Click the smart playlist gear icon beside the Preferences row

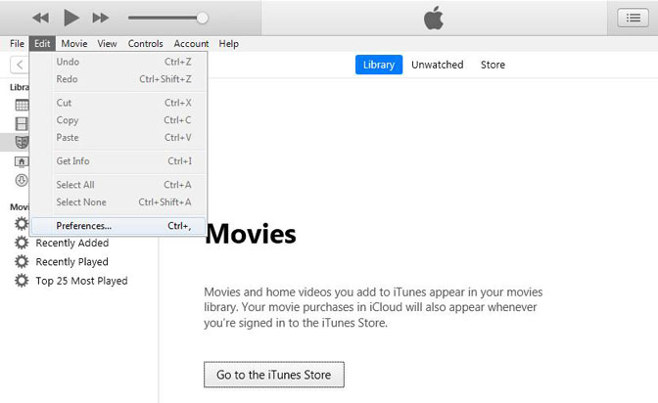22,224
